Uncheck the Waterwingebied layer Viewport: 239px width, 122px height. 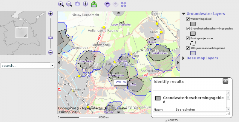click(188, 19)
